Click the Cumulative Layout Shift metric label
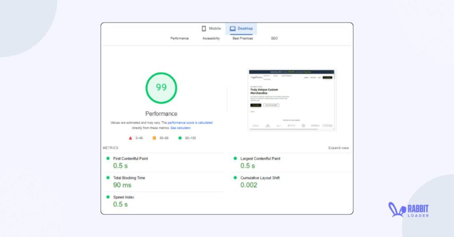The image size is (454, 237). 260,178
